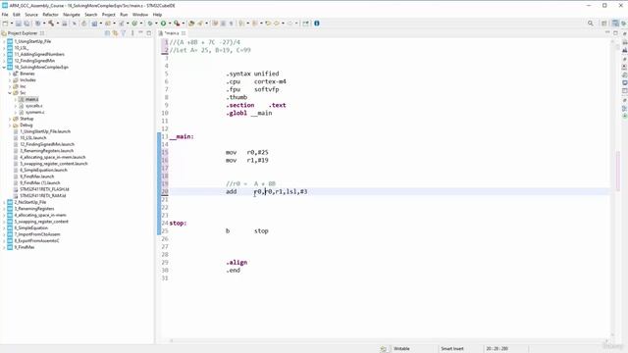Select main.s in the Src folder
Image resolution: width=628 pixels, height=353 pixels.
coord(31,99)
